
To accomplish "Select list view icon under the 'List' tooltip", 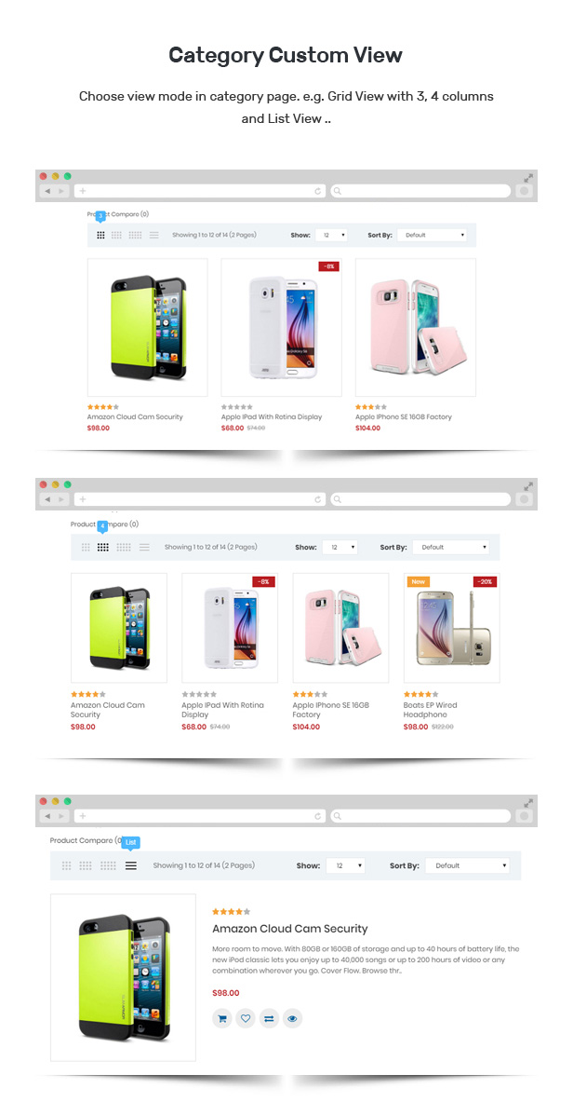I will (x=131, y=865).
